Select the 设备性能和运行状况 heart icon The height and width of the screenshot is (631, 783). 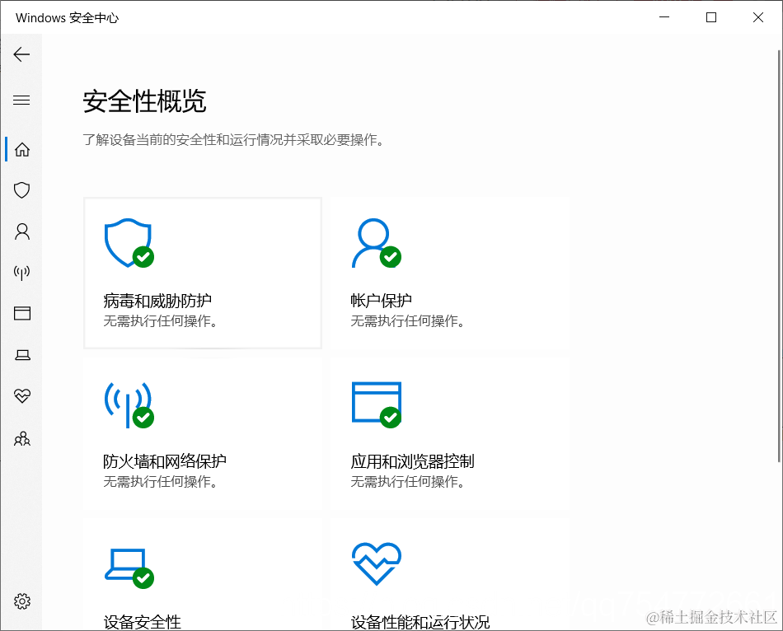click(22, 396)
